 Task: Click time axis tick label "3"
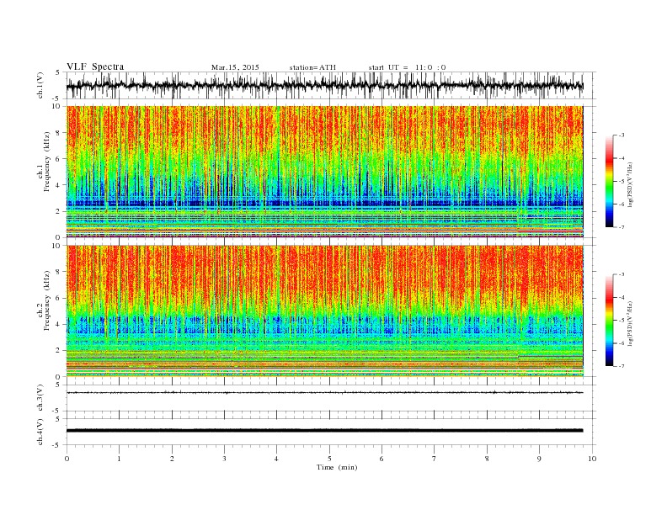[224, 459]
